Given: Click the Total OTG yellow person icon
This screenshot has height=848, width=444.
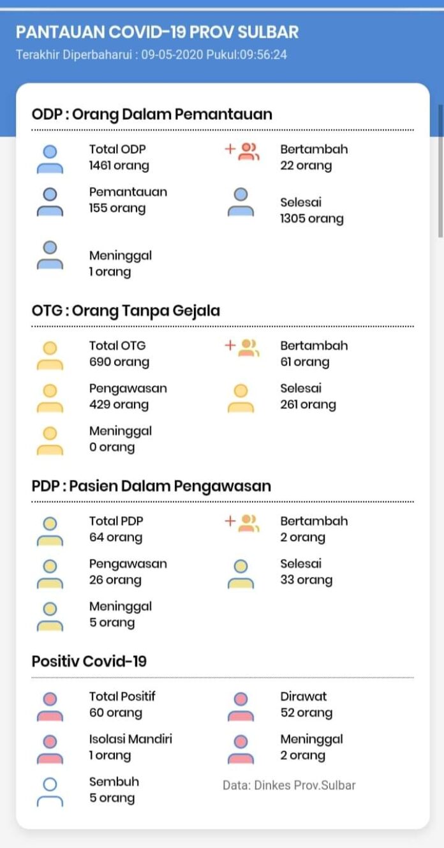Looking at the screenshot, I should pyautogui.click(x=50, y=356).
